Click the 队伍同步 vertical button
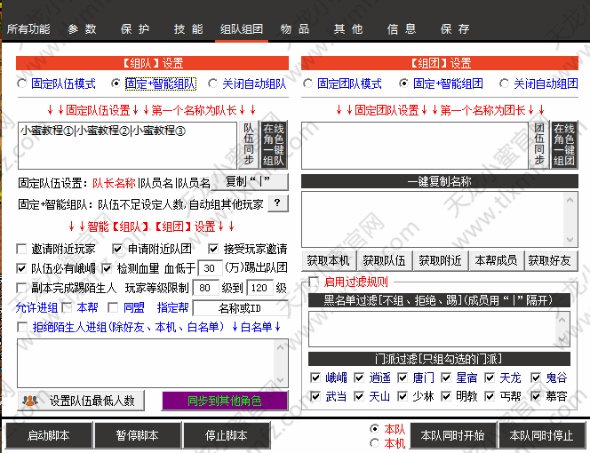590x453 pixels. coord(248,145)
